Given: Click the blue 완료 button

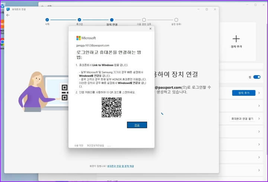Looking at the screenshot, I should pyautogui.click(x=137, y=125).
